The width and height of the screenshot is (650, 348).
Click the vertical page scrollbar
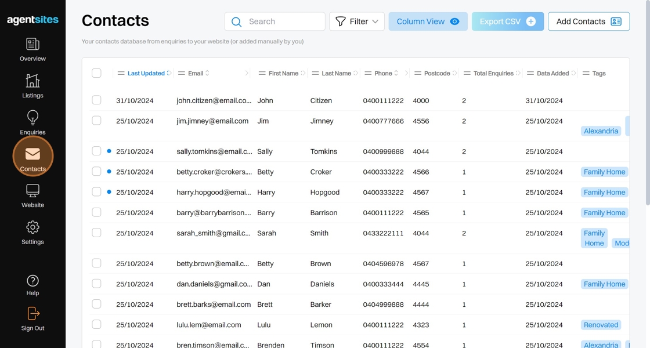click(x=648, y=103)
